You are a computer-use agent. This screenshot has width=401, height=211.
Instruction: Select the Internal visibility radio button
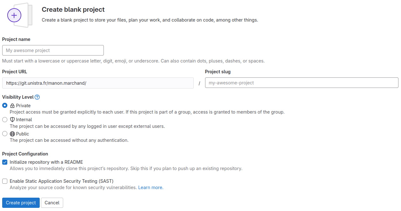[x=4, y=120]
